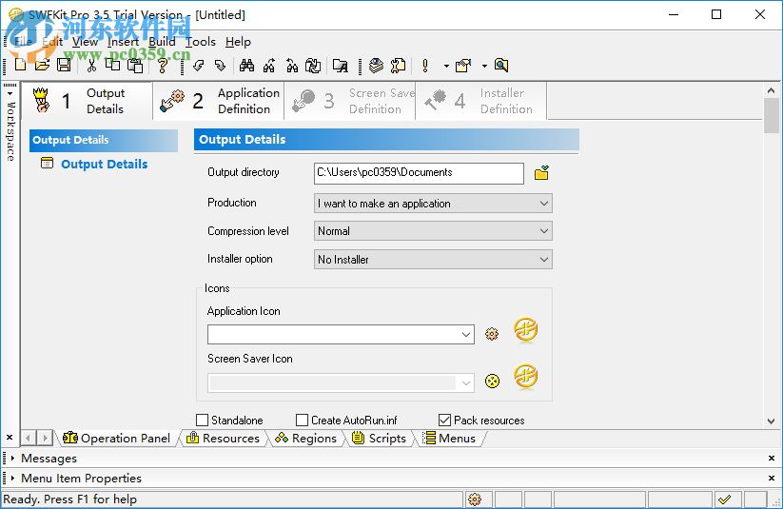Click the Save floppy disk toolbar icon
783x509 pixels.
pos(64,66)
